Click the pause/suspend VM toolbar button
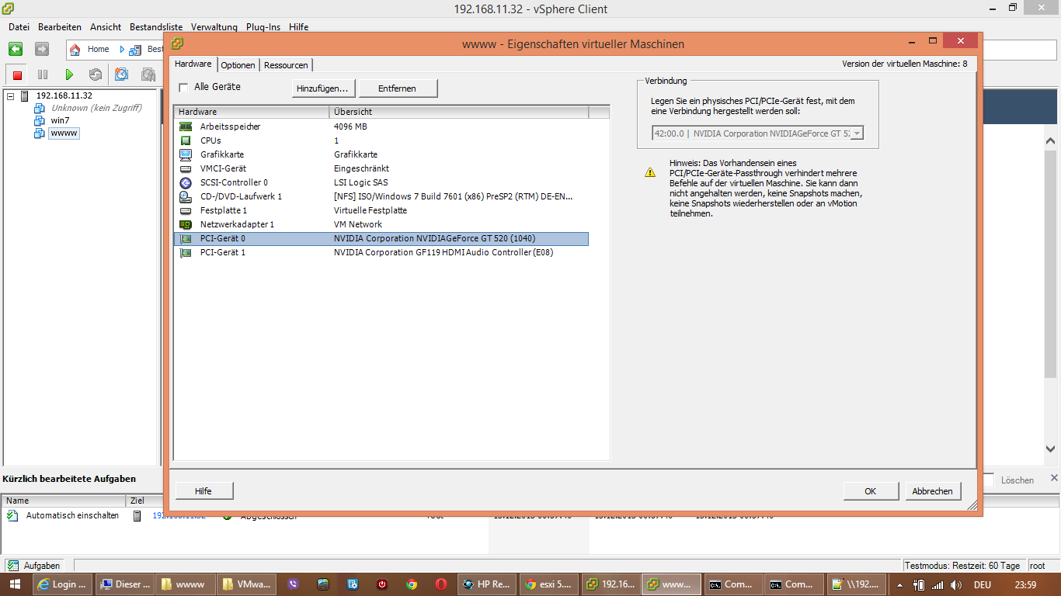The width and height of the screenshot is (1061, 596). tap(43, 74)
